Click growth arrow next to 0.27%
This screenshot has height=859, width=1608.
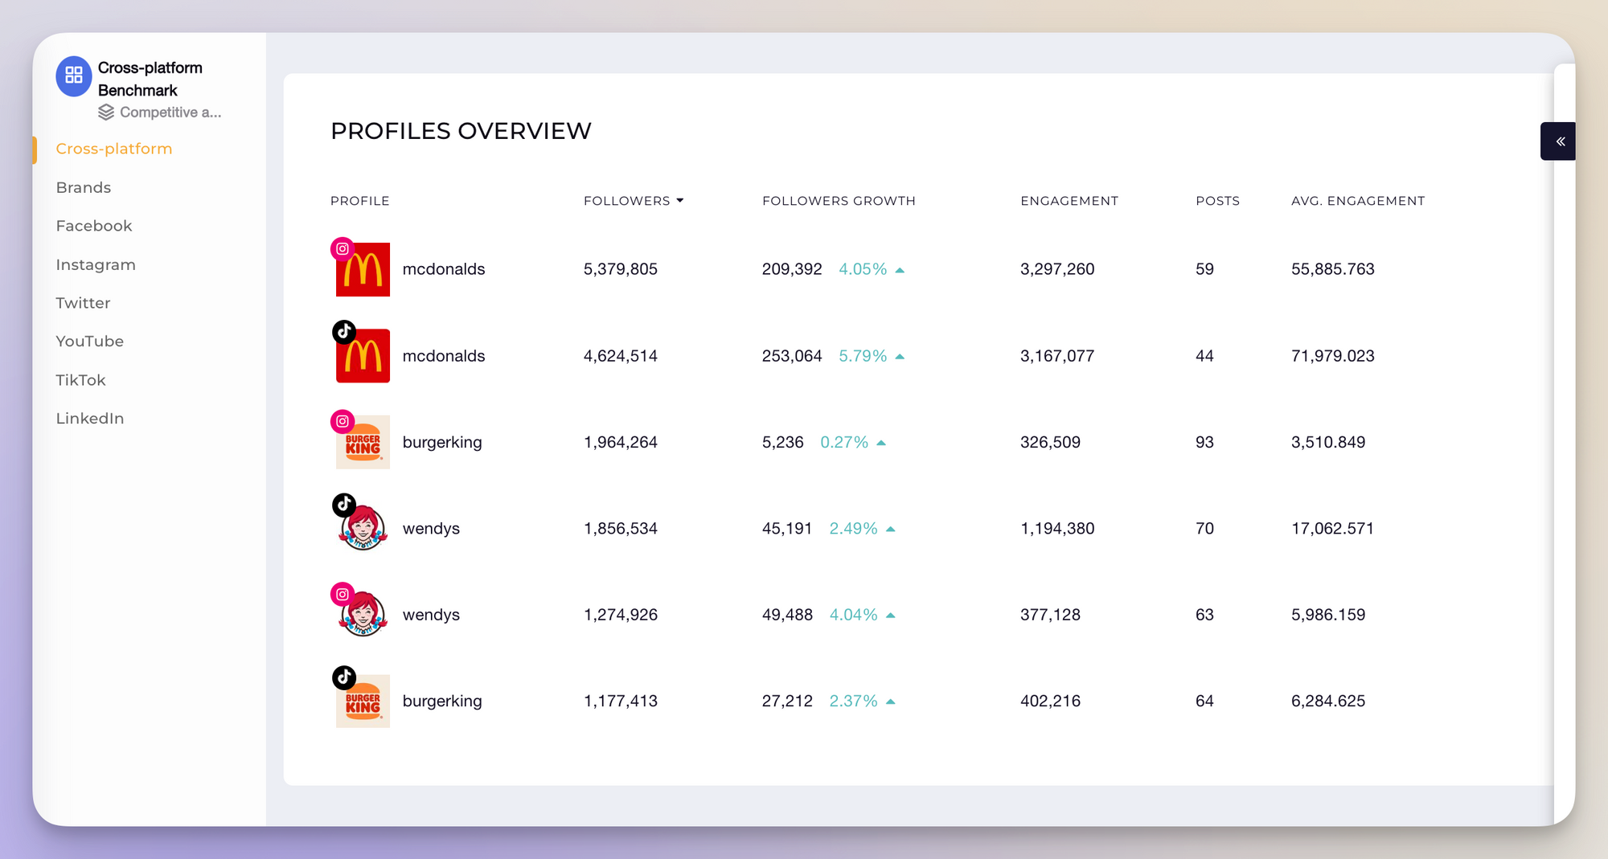tap(881, 443)
